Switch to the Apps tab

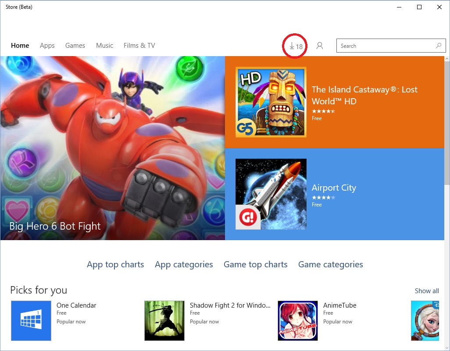(47, 46)
